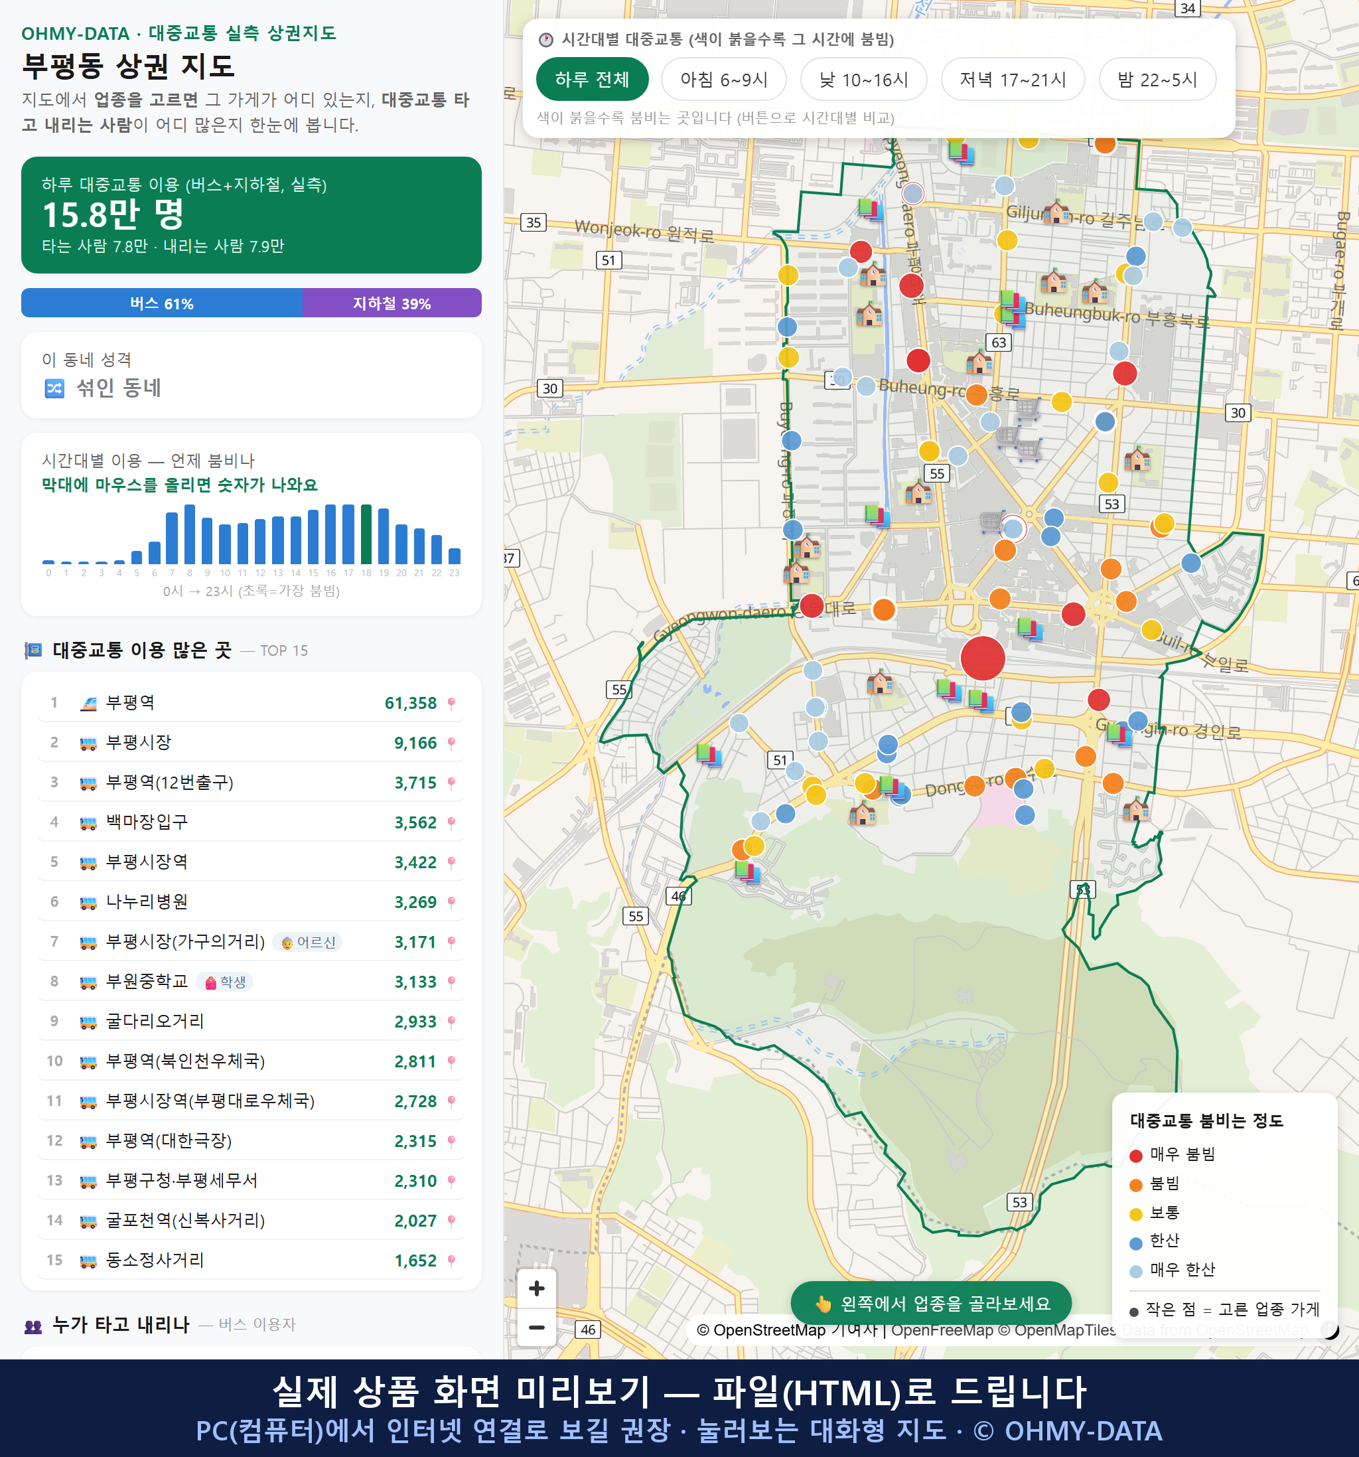Click the bus icon next to 동소정사거리
The image size is (1359, 1457).
click(x=88, y=1261)
